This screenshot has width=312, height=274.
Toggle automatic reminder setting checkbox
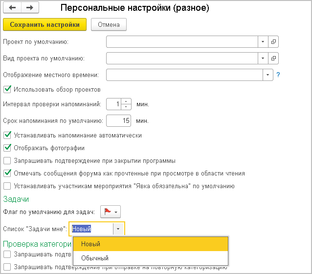(7, 135)
